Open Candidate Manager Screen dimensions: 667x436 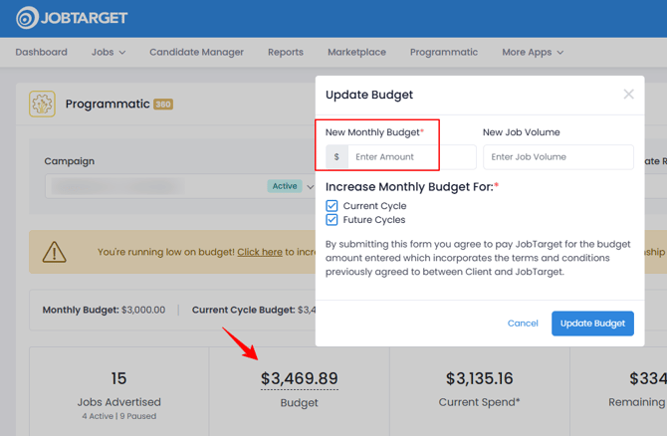pos(196,53)
